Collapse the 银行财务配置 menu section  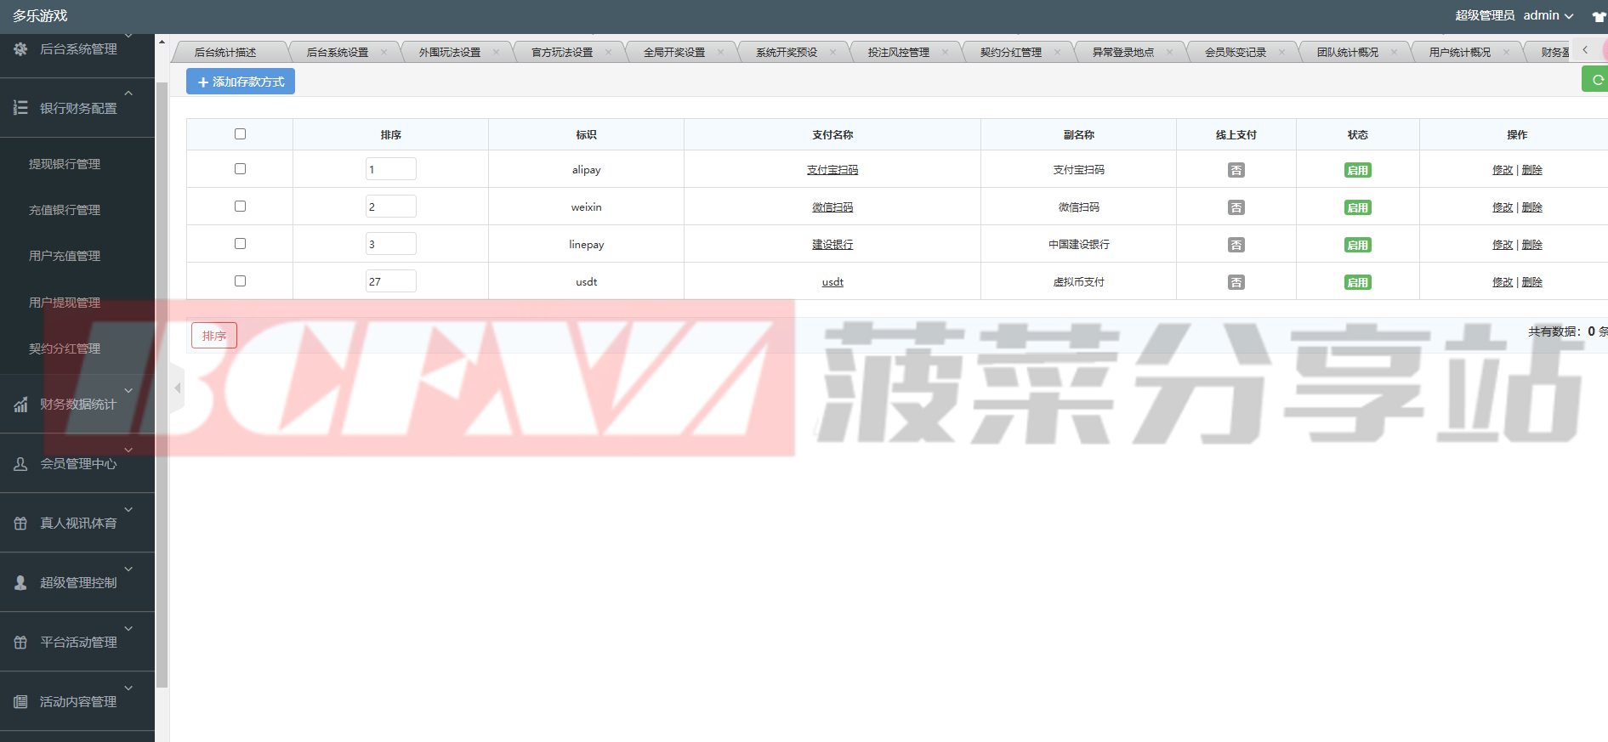[x=128, y=93]
